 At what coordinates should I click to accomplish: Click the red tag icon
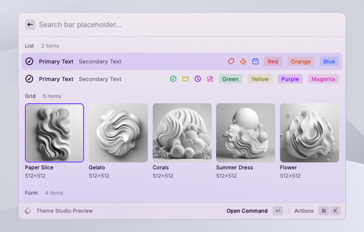pyautogui.click(x=231, y=61)
